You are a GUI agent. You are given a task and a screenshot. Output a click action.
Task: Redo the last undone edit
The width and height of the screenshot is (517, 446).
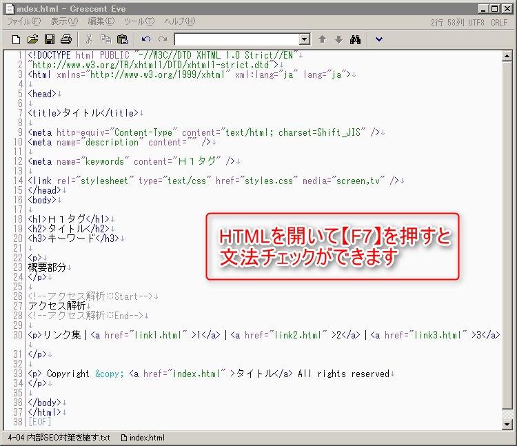click(x=163, y=39)
